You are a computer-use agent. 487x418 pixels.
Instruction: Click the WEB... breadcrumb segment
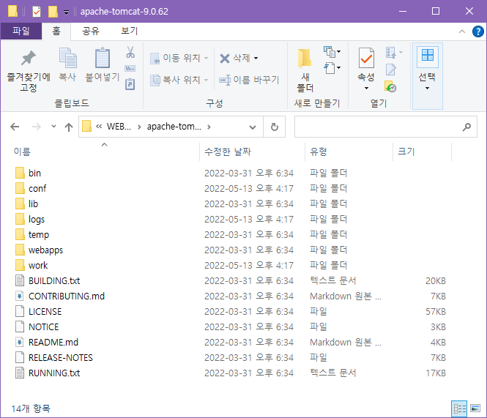pos(119,127)
